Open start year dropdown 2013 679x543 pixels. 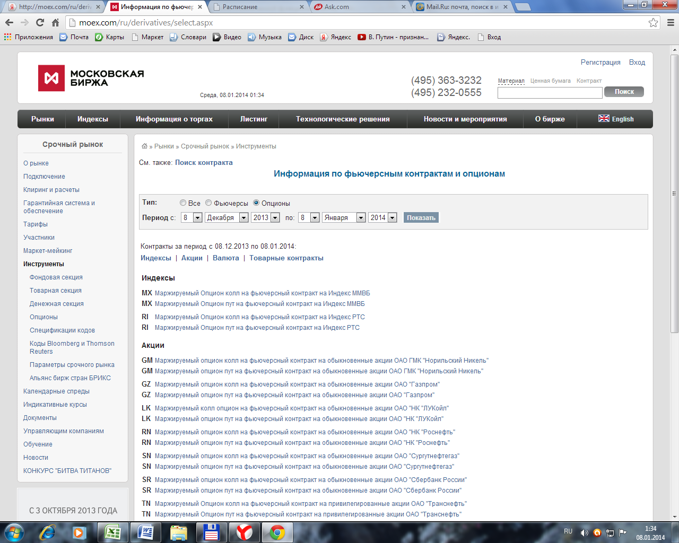click(x=266, y=217)
